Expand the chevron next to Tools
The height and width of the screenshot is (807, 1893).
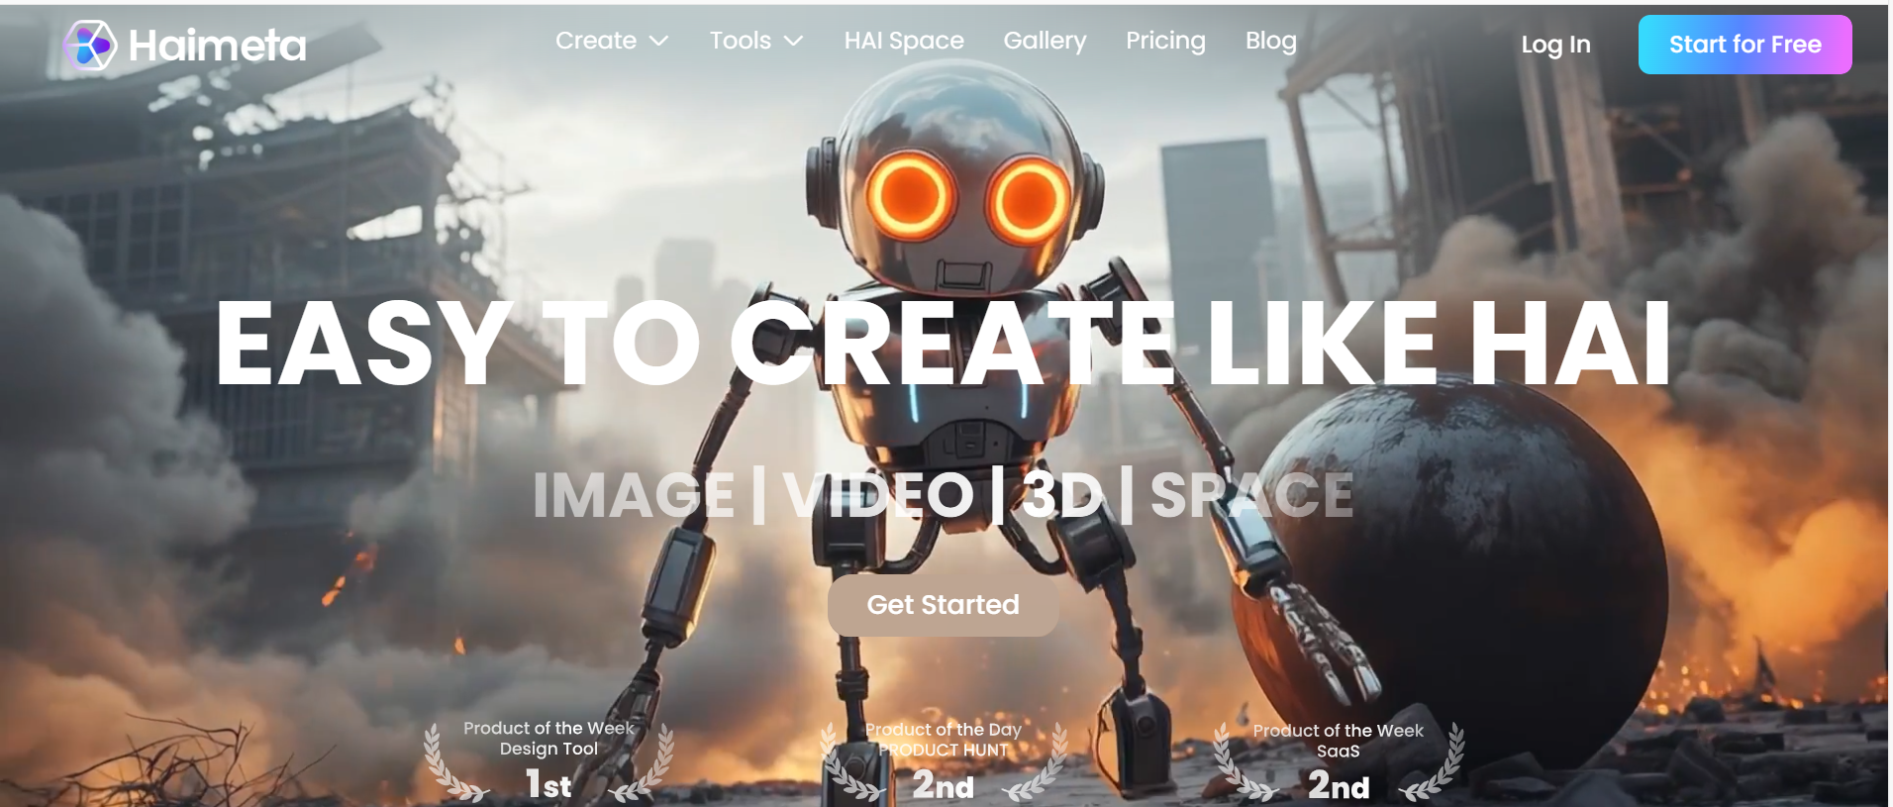point(793,41)
